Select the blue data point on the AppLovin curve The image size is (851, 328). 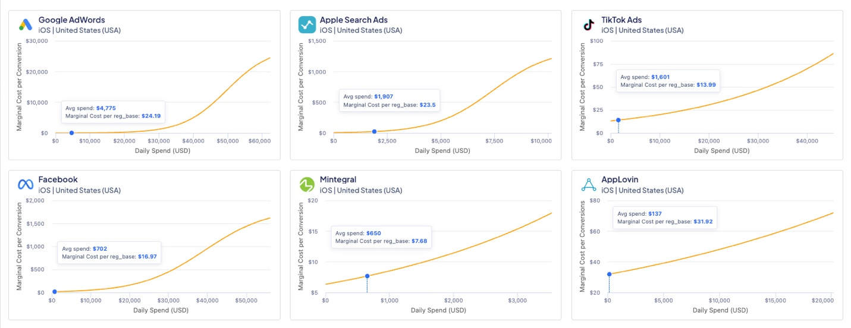[x=609, y=274]
